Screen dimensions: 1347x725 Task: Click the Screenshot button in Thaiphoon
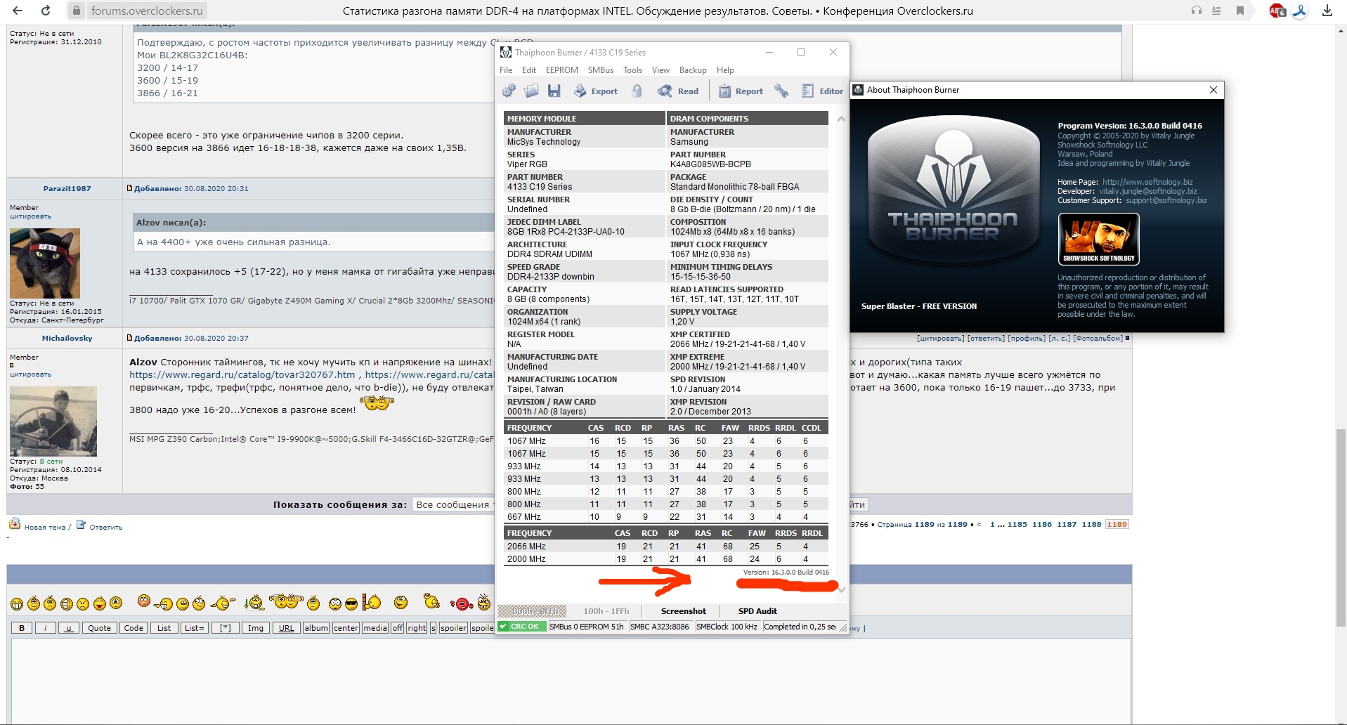[683, 611]
